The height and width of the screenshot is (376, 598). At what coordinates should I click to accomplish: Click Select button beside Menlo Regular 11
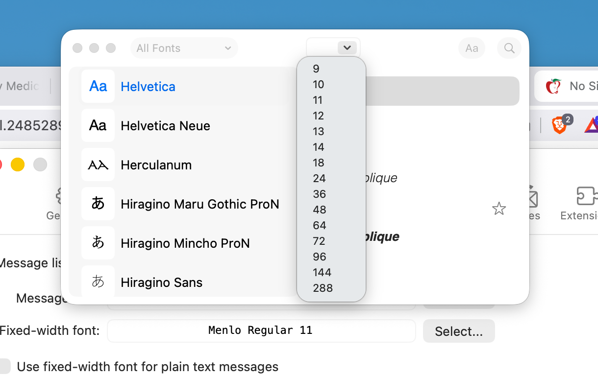click(459, 331)
